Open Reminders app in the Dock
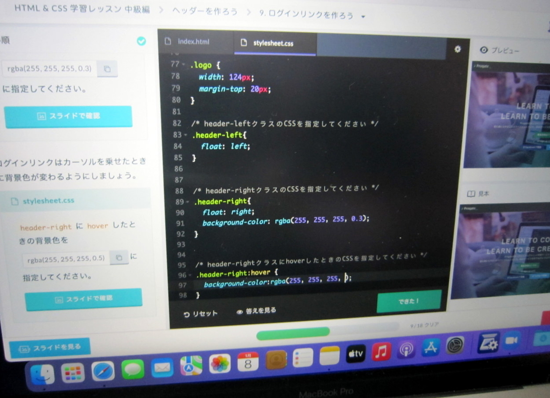Image resolution: width=550 pixels, height=398 pixels. click(302, 357)
